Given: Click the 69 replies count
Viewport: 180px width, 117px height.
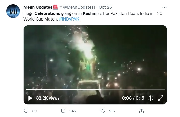Looking at the screenshot, I should (35, 111).
